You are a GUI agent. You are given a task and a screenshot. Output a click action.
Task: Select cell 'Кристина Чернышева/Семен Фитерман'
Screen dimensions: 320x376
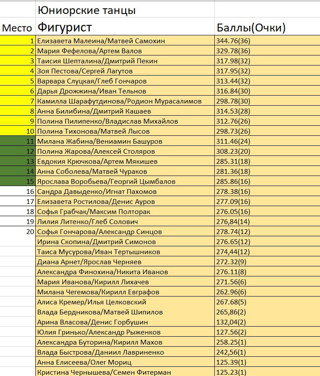pyautogui.click(x=125, y=372)
